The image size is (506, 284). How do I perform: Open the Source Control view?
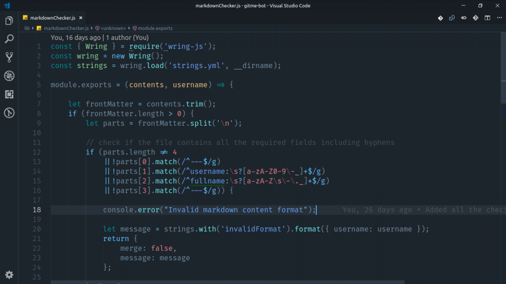click(x=8, y=57)
